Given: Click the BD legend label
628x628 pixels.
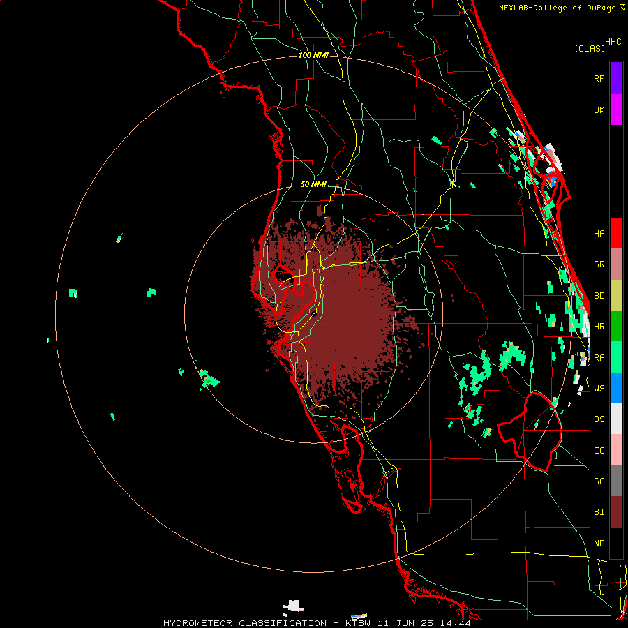Looking at the screenshot, I should (599, 296).
